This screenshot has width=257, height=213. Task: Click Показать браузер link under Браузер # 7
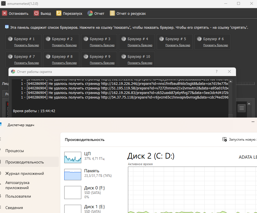26,63
